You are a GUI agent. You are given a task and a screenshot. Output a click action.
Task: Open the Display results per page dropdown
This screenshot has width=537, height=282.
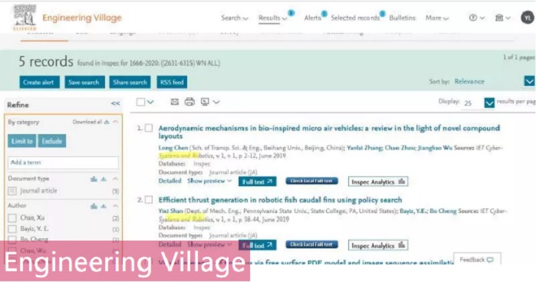click(x=489, y=103)
